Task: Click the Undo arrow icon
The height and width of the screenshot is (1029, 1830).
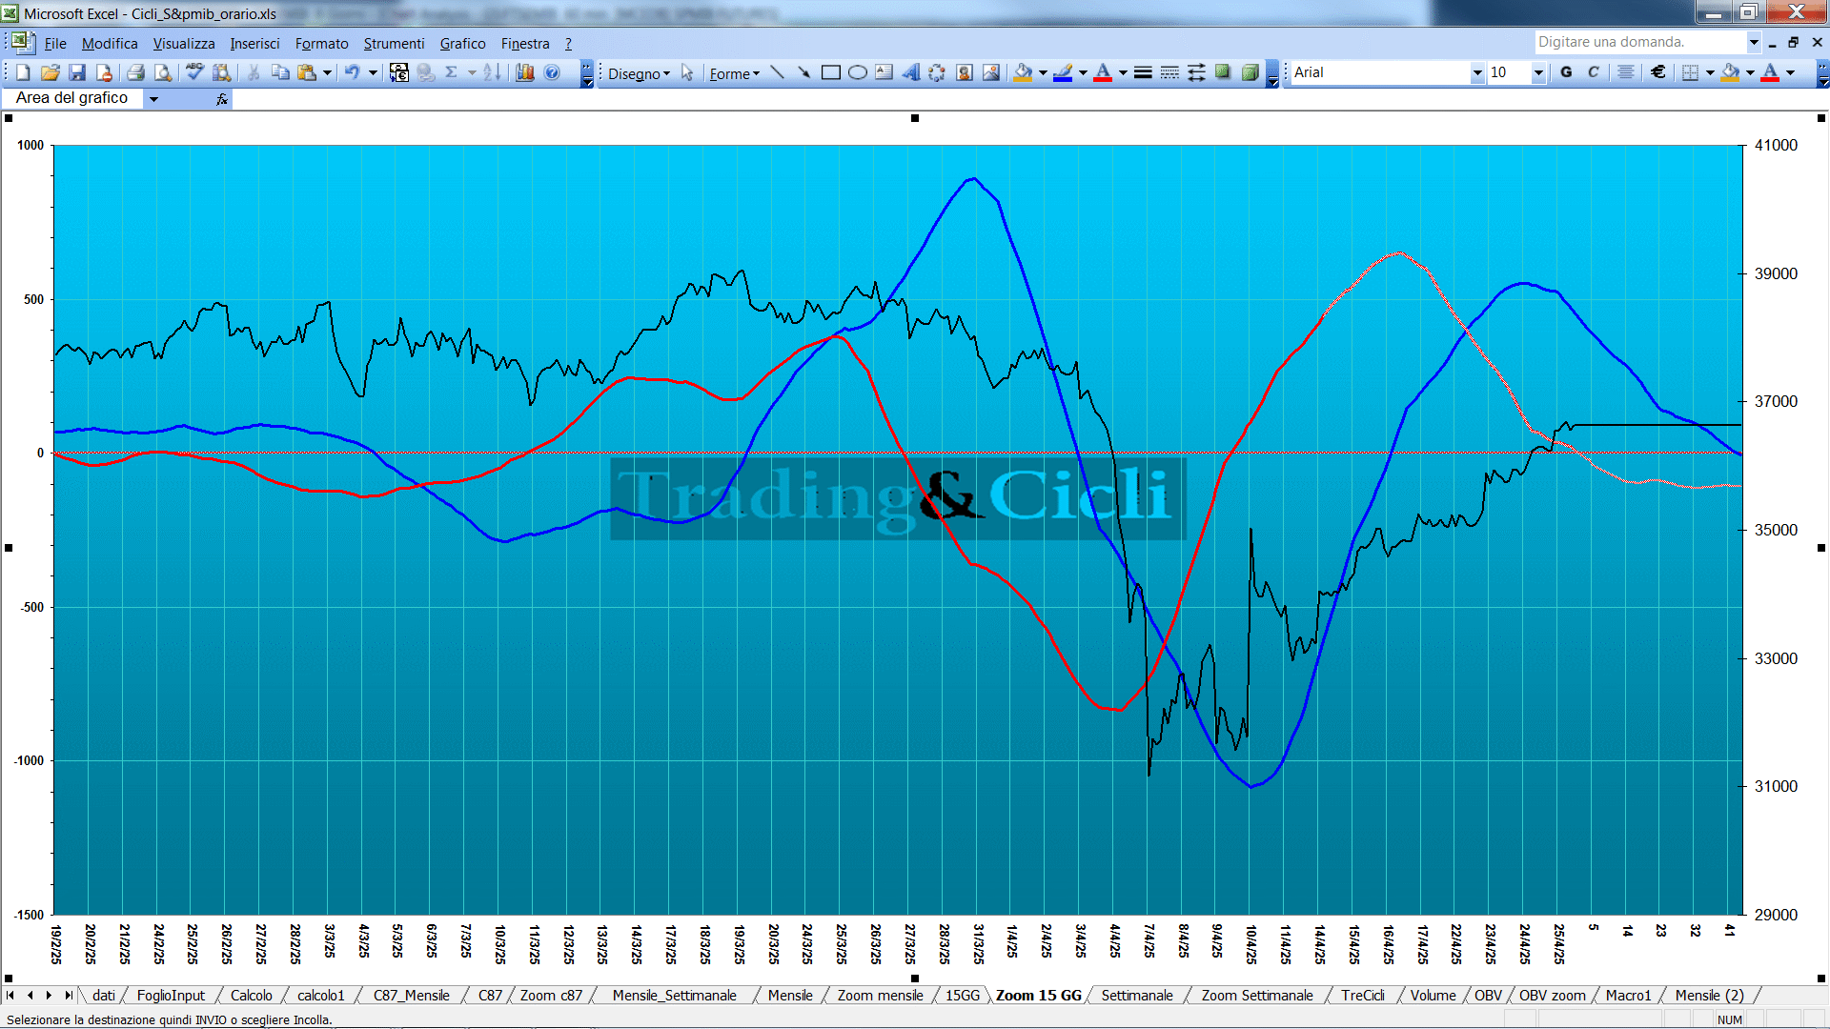Action: (352, 72)
